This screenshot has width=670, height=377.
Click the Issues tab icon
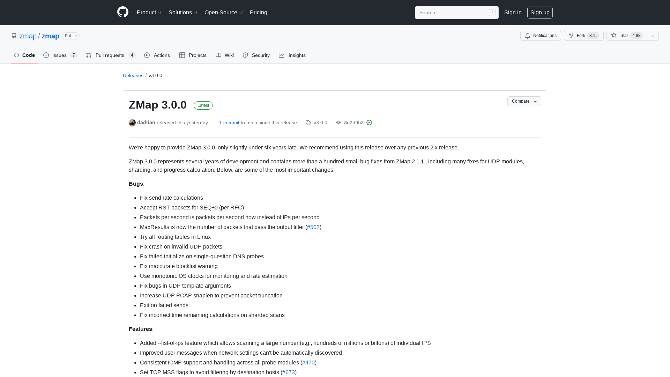pos(46,55)
